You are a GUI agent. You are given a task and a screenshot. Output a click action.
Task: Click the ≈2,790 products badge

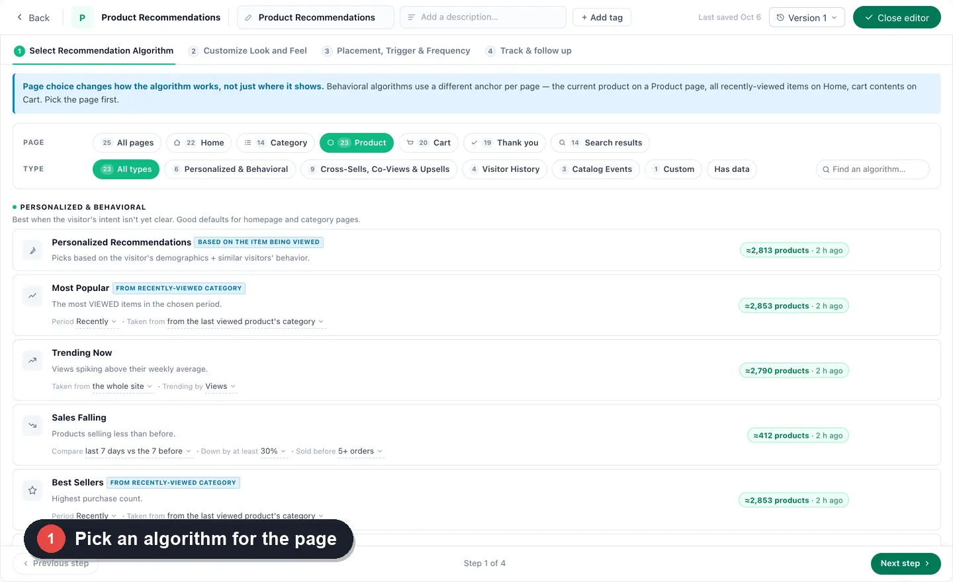794,371
